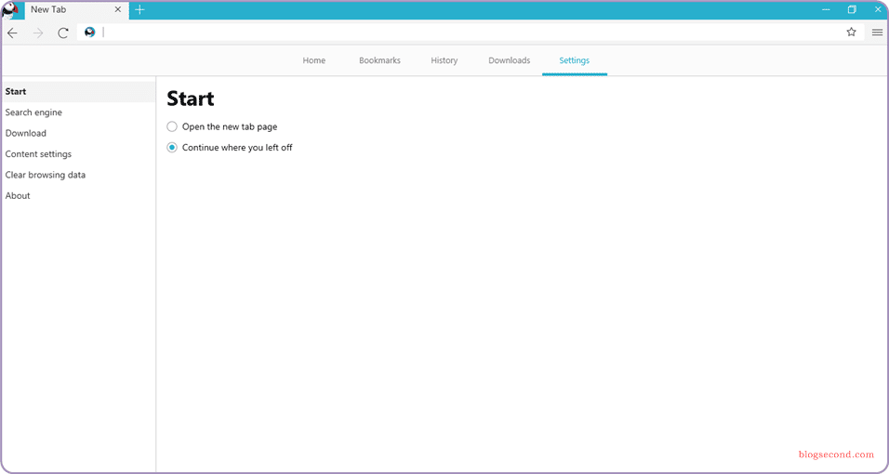Close the New Tab tab
Image resolution: width=889 pixels, height=474 pixels.
pyautogui.click(x=118, y=9)
